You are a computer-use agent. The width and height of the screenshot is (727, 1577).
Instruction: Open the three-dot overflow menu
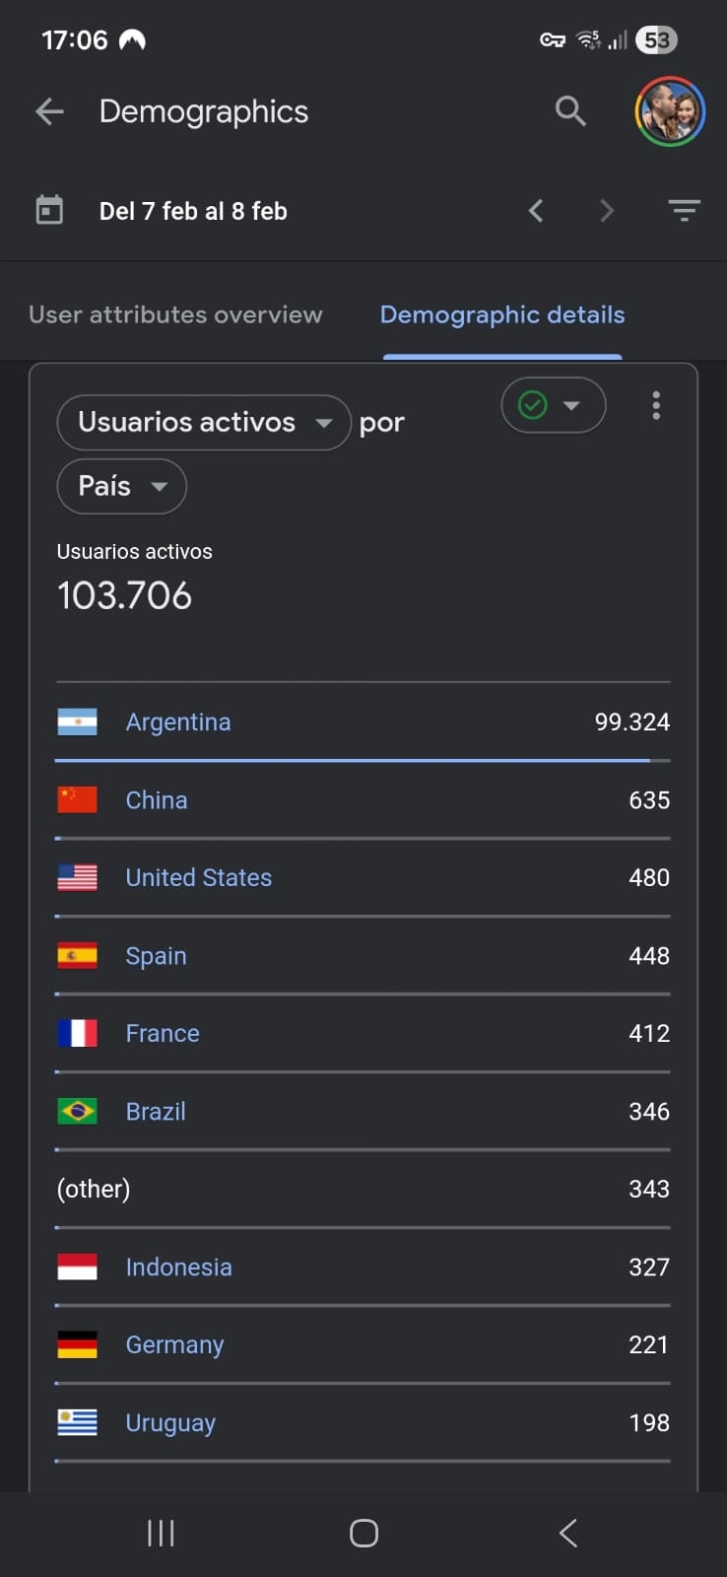click(x=656, y=405)
